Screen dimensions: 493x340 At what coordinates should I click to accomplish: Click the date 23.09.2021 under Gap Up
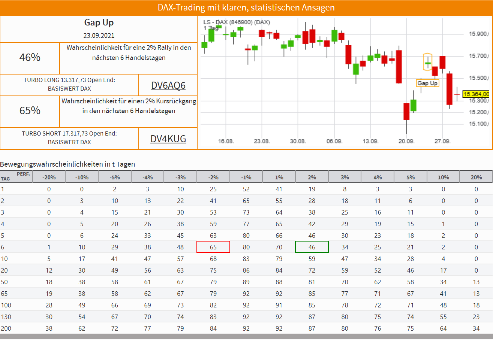(x=99, y=36)
